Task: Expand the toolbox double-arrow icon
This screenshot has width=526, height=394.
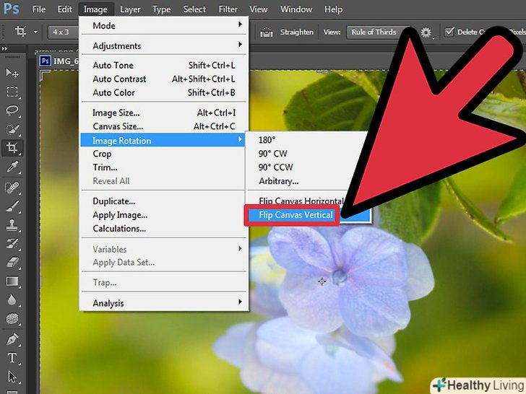Action: [4, 48]
